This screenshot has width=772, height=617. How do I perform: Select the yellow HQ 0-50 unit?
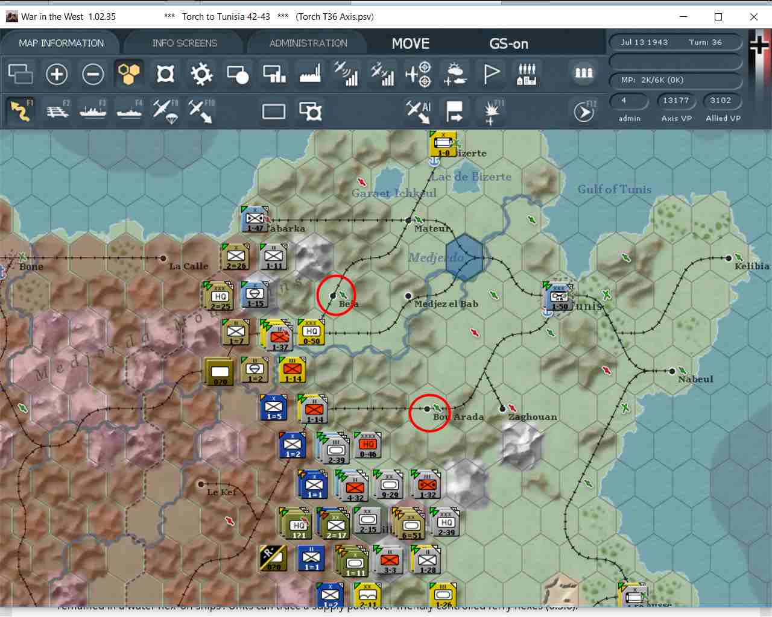click(311, 332)
